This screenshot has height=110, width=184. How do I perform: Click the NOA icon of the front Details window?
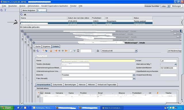click(x=34, y=43)
